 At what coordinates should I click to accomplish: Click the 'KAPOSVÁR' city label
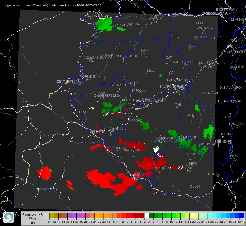tap(165, 138)
